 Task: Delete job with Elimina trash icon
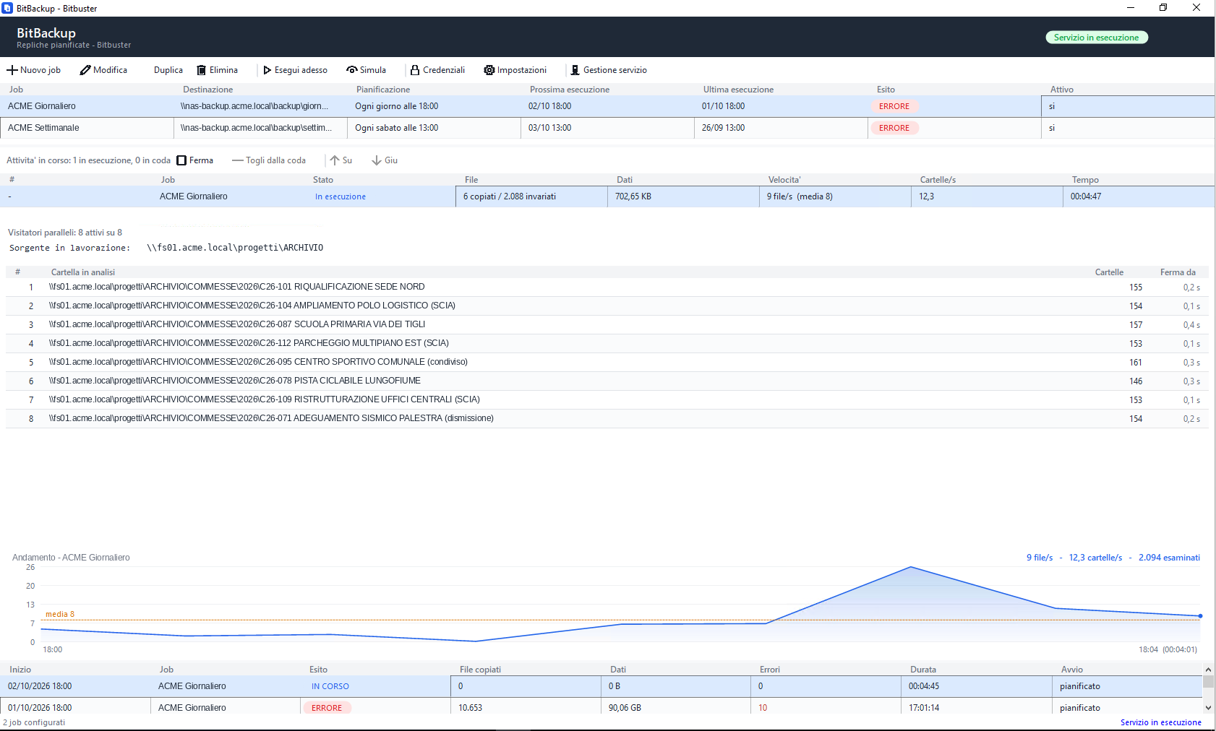pos(202,70)
